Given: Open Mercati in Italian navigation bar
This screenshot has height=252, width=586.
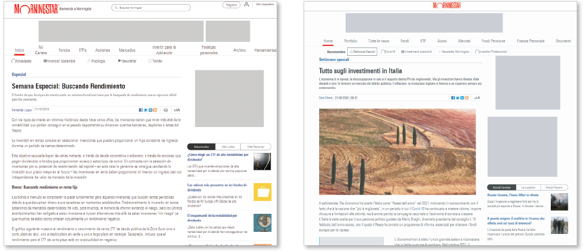Looking at the screenshot, I should pyautogui.click(x=464, y=41).
